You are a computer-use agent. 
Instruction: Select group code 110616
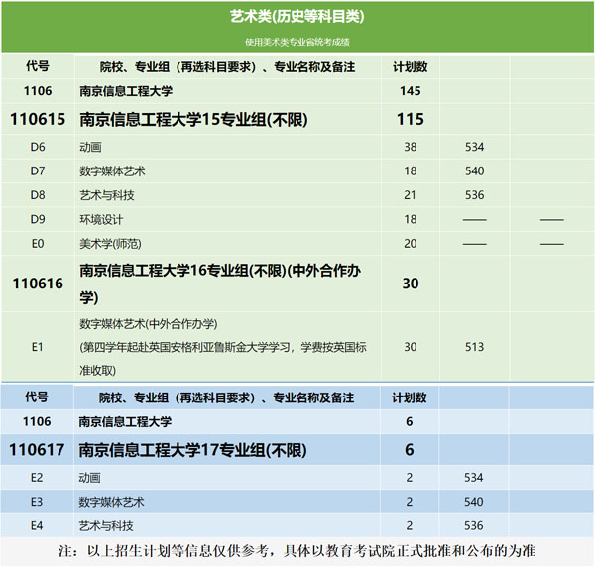[x=38, y=283]
